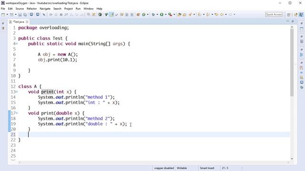This screenshot has width=305, height=171.
Task: Open the Source menu
Action: pyautogui.click(x=20, y=9)
